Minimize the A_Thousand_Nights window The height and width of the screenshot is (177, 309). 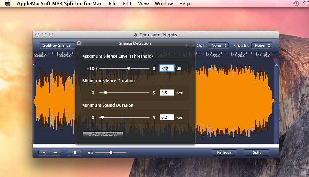(x=44, y=35)
